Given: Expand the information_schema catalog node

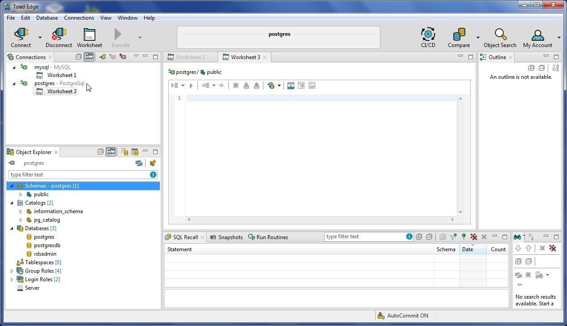Looking at the screenshot, I should point(21,211).
